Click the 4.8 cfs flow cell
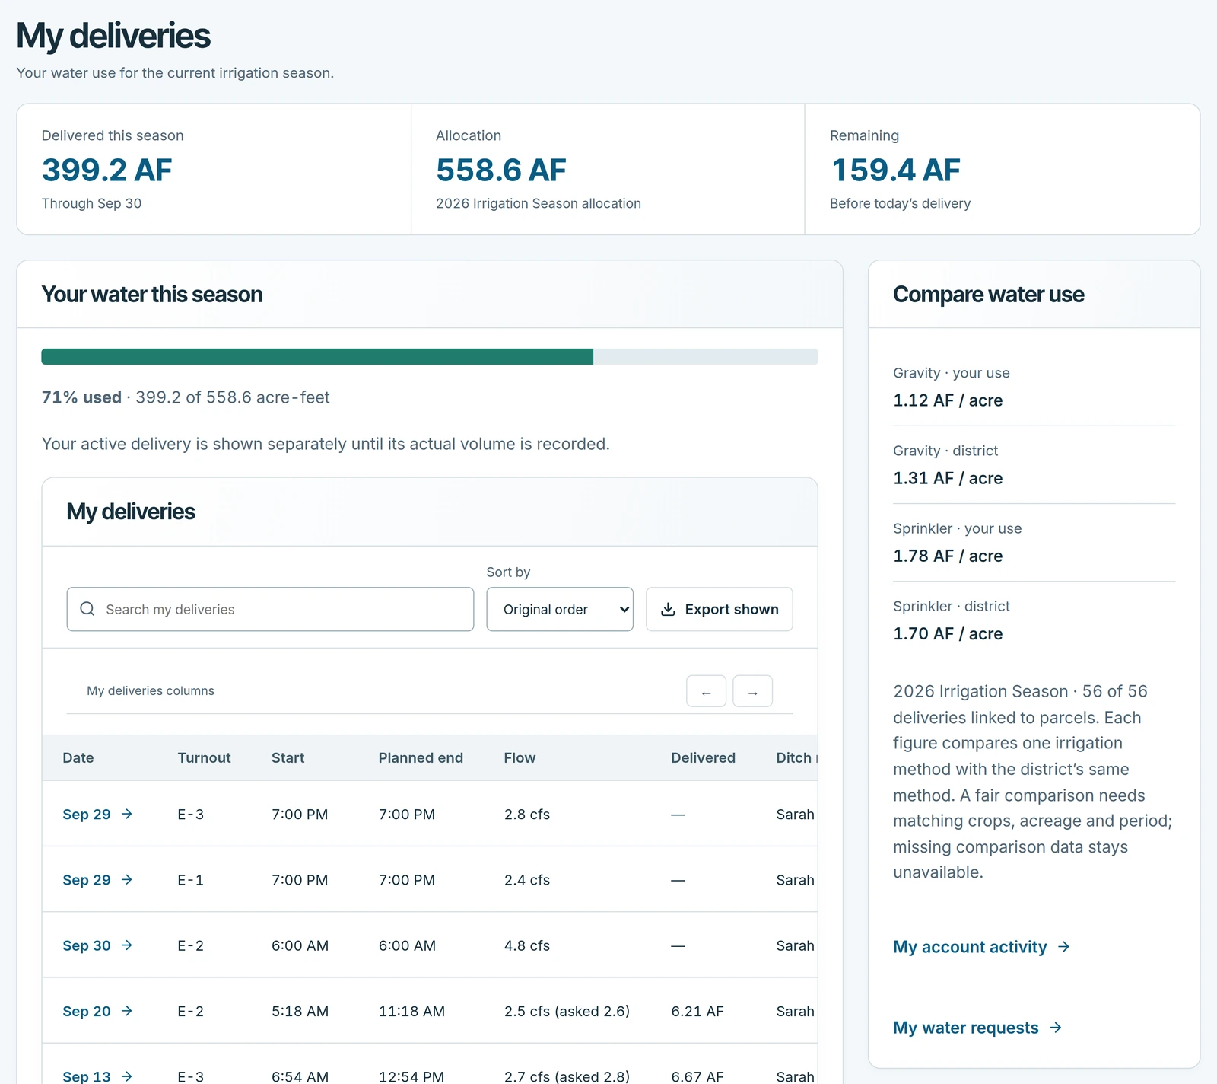The height and width of the screenshot is (1084, 1217). click(x=527, y=945)
